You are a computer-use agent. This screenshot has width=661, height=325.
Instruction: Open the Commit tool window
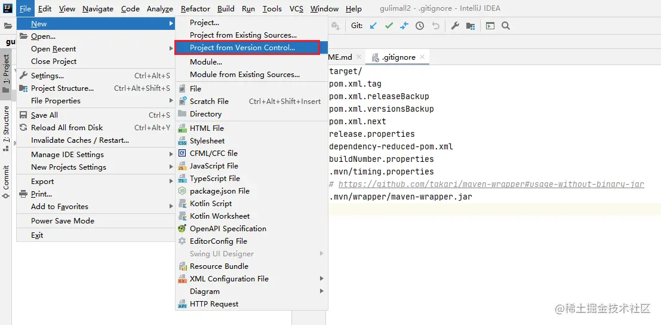[x=6, y=182]
